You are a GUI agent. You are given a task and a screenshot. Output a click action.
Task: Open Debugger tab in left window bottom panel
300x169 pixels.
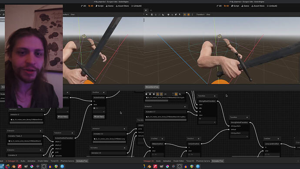click(12, 161)
